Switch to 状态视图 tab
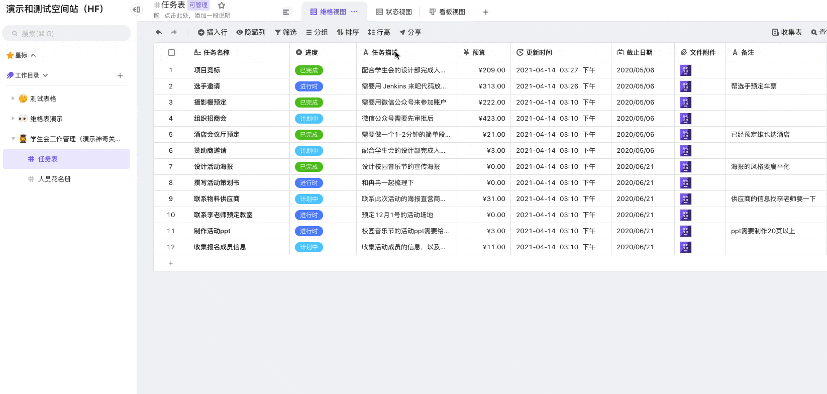The width and height of the screenshot is (827, 394). point(394,12)
